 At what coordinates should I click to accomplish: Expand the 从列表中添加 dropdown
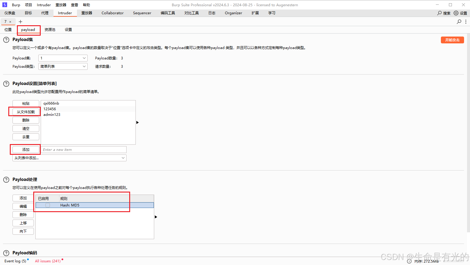70,158
